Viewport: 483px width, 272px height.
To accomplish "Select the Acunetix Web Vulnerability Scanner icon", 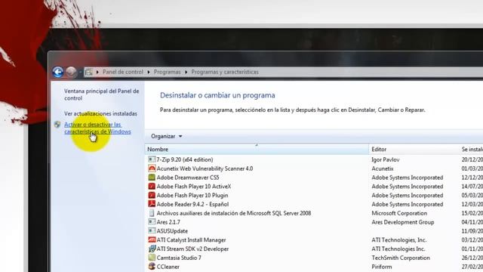I will [x=152, y=168].
